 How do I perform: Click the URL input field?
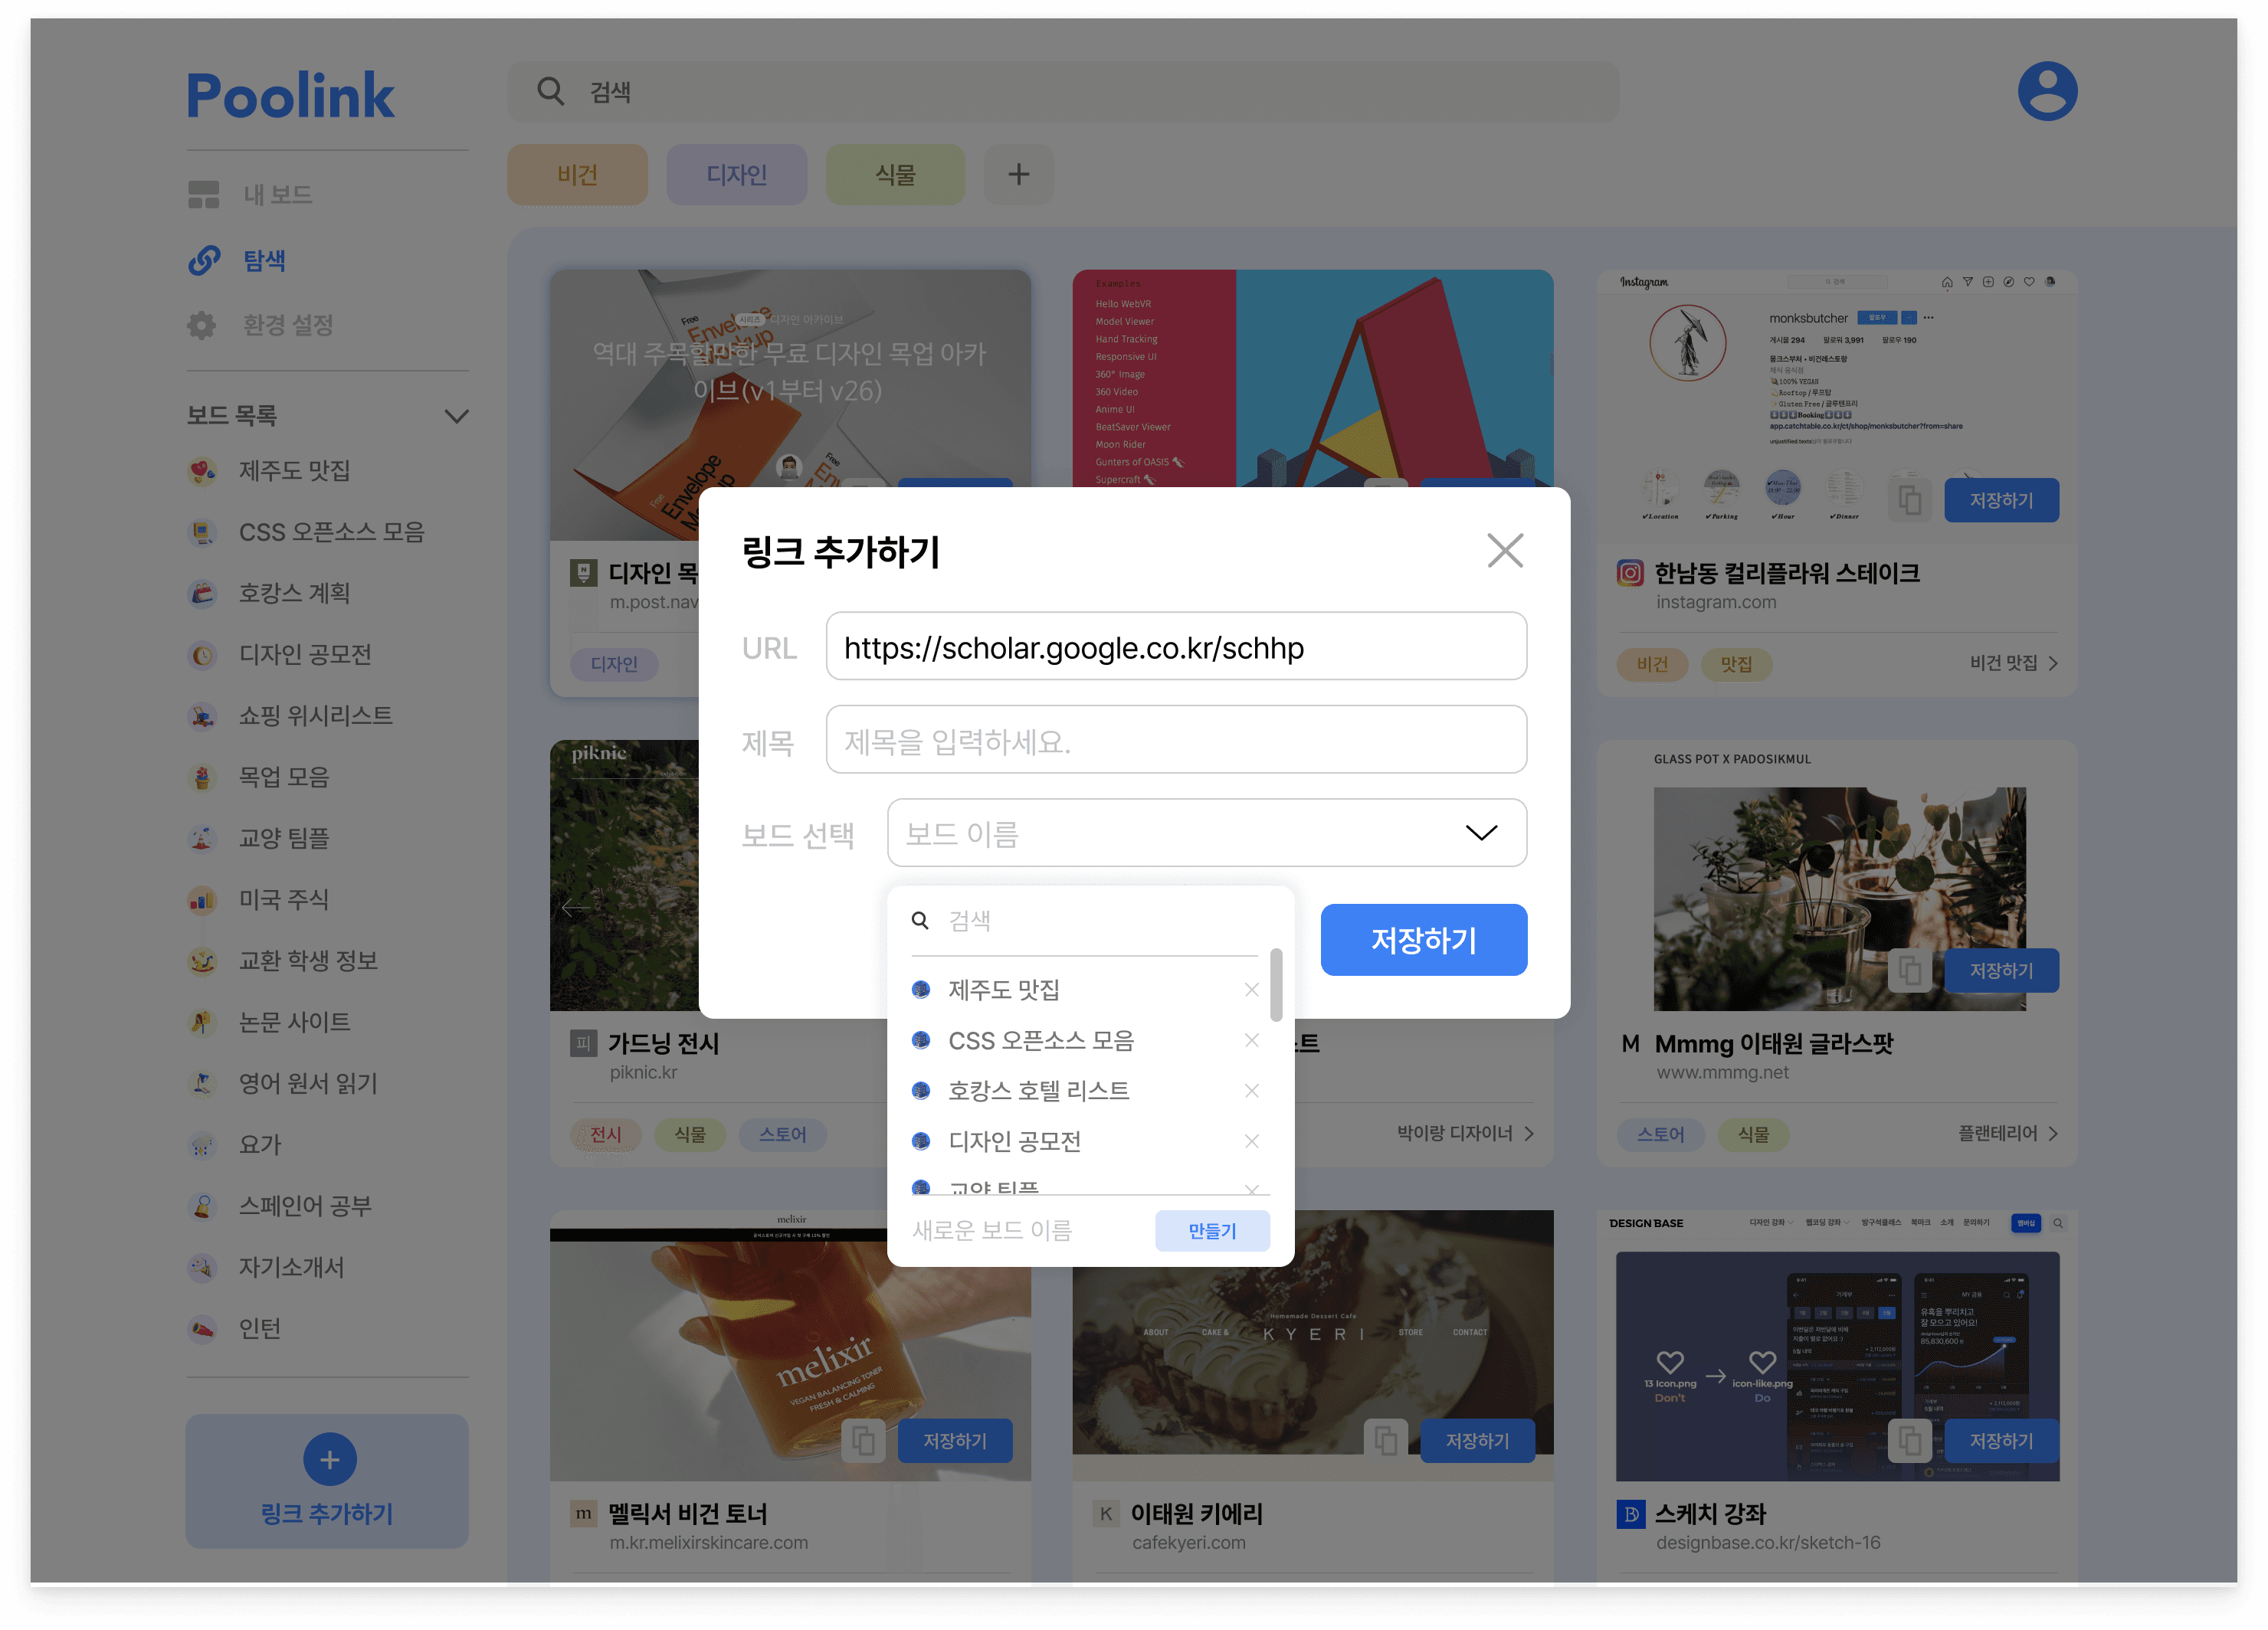1176,646
